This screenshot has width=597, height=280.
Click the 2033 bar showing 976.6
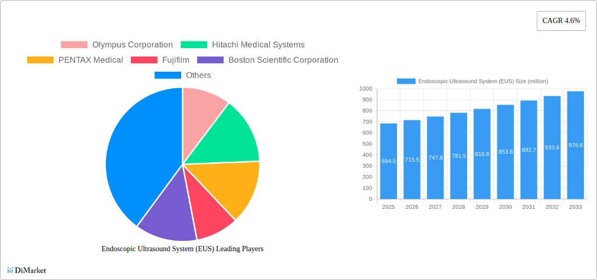tap(575, 145)
